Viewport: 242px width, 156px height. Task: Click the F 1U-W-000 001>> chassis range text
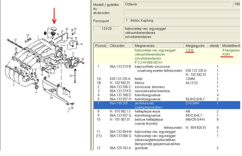(x=148, y=62)
